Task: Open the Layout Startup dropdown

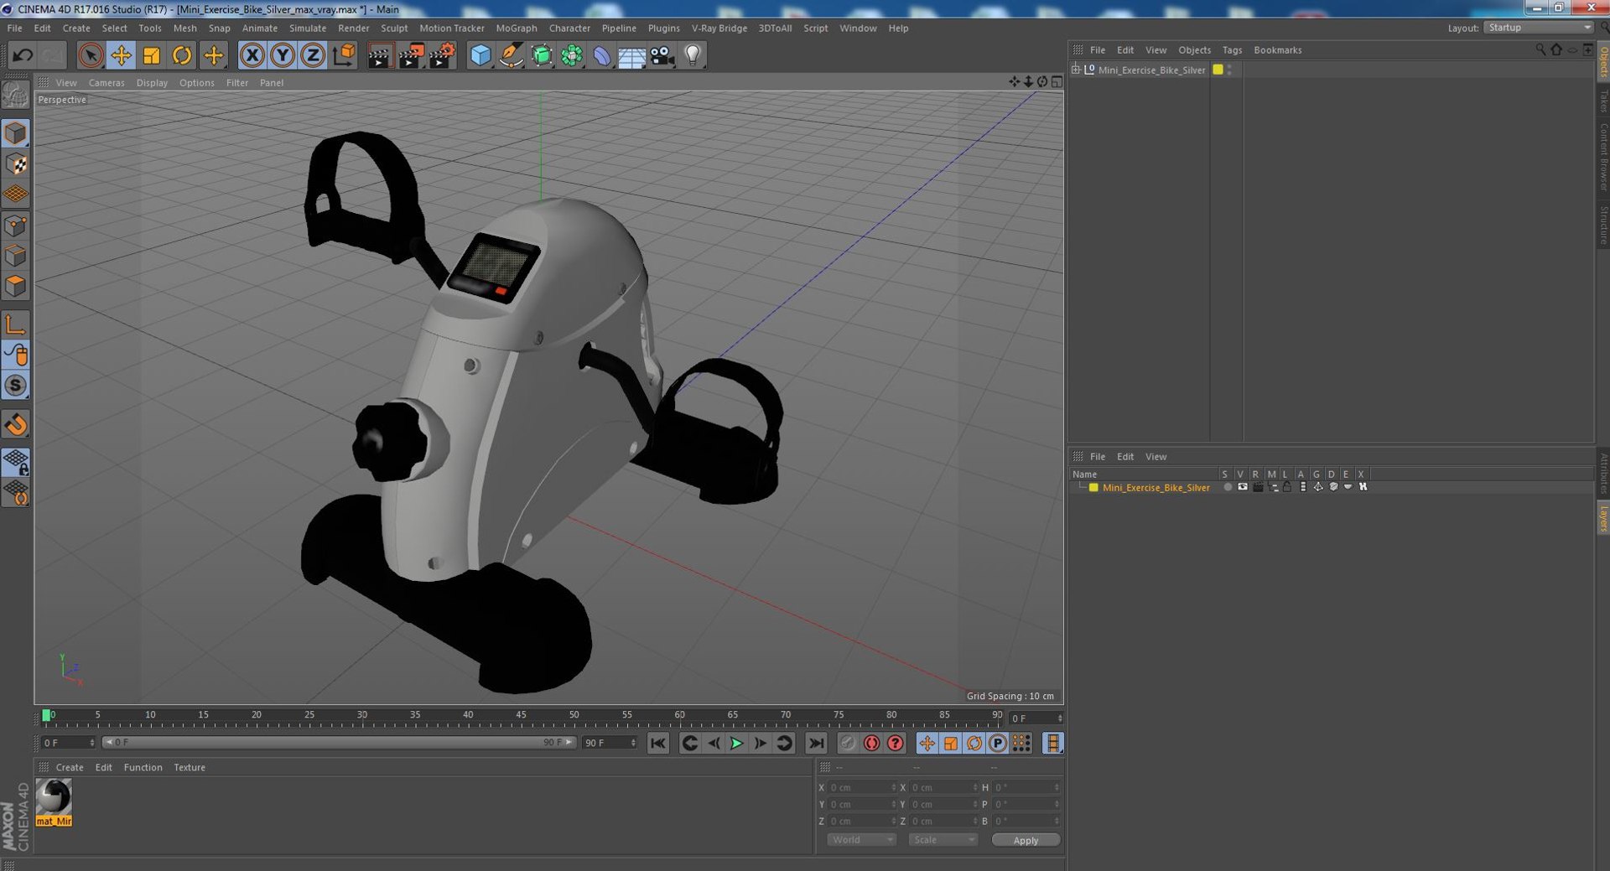Action: (x=1539, y=28)
